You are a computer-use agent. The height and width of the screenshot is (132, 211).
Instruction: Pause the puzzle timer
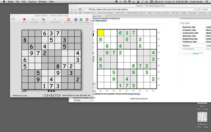click(x=81, y=20)
